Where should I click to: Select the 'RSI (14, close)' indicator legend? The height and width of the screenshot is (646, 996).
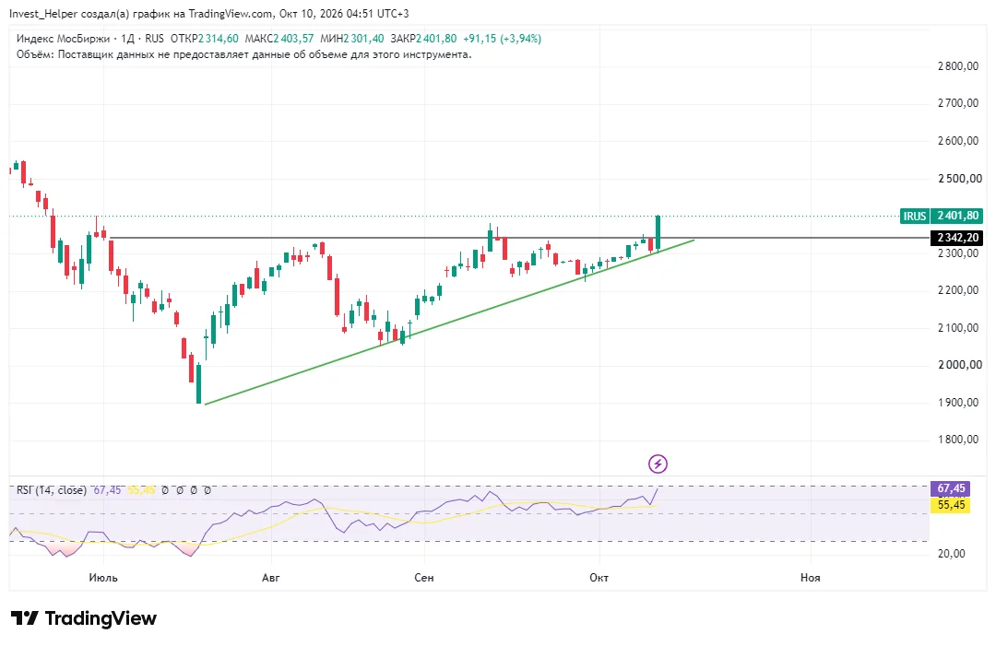(52, 490)
